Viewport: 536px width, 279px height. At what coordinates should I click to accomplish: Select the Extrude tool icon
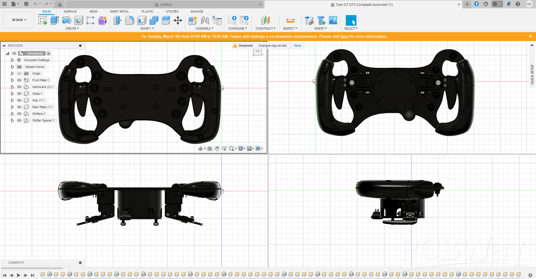[x=54, y=20]
